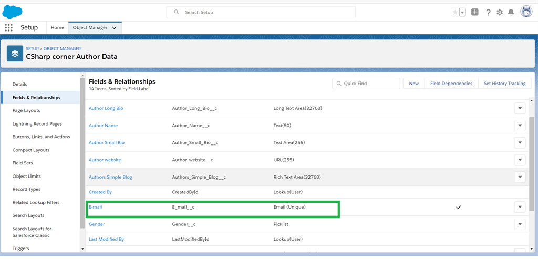Viewport: 538px width, 259px height.
Task: Open Related Lookup Filters sidebar item
Action: pos(36,202)
